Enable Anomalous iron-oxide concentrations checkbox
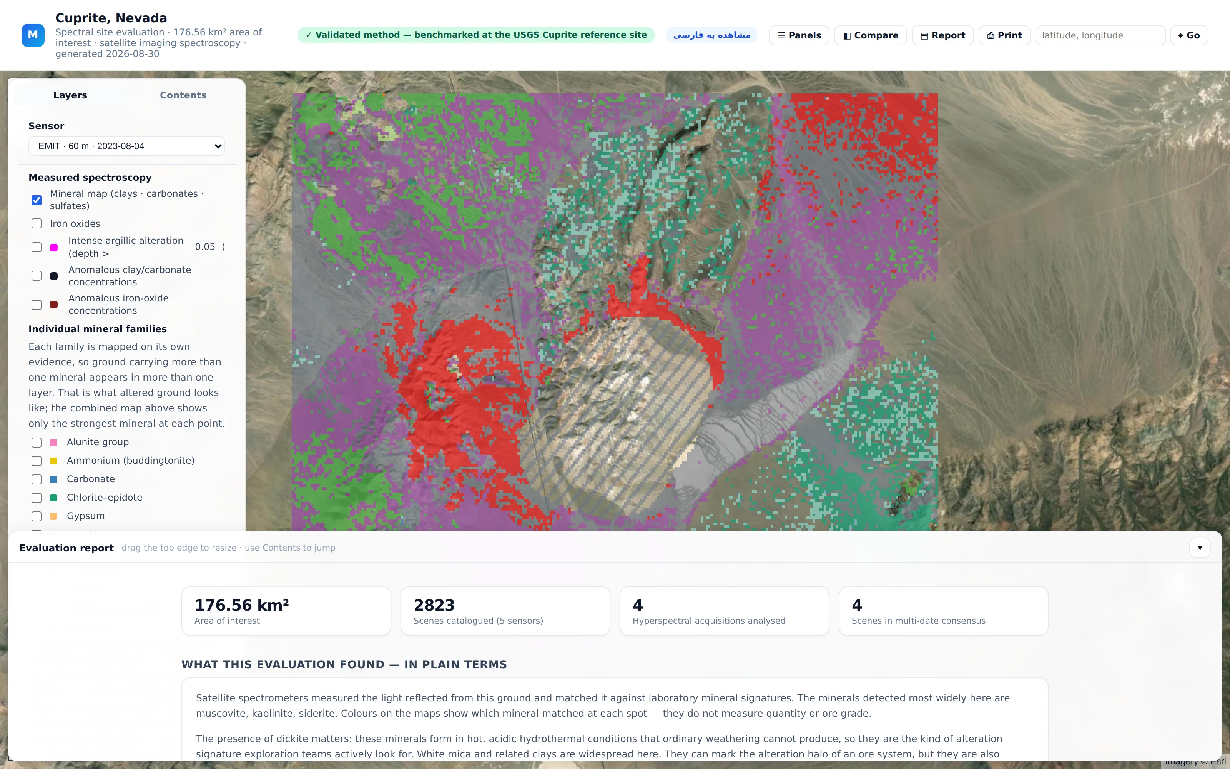The height and width of the screenshot is (769, 1230). coord(37,305)
